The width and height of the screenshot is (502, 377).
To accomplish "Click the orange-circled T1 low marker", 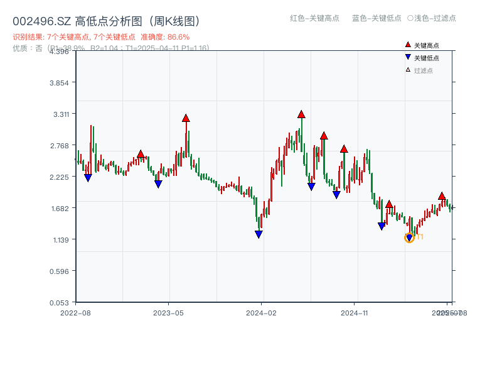I will (409, 238).
